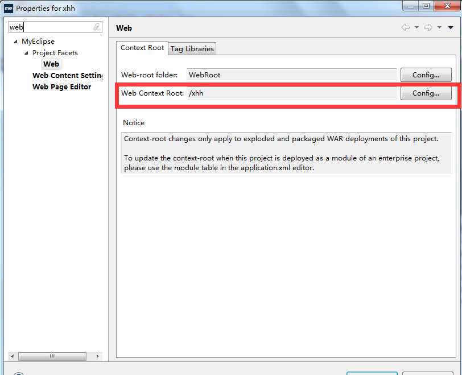Click the left arrow of tree horizontal scrollbar
This screenshot has width=462, height=375.
click(x=13, y=356)
